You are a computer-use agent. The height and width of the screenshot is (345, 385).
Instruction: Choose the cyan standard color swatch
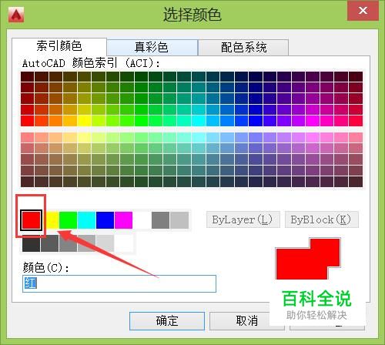pos(86,220)
